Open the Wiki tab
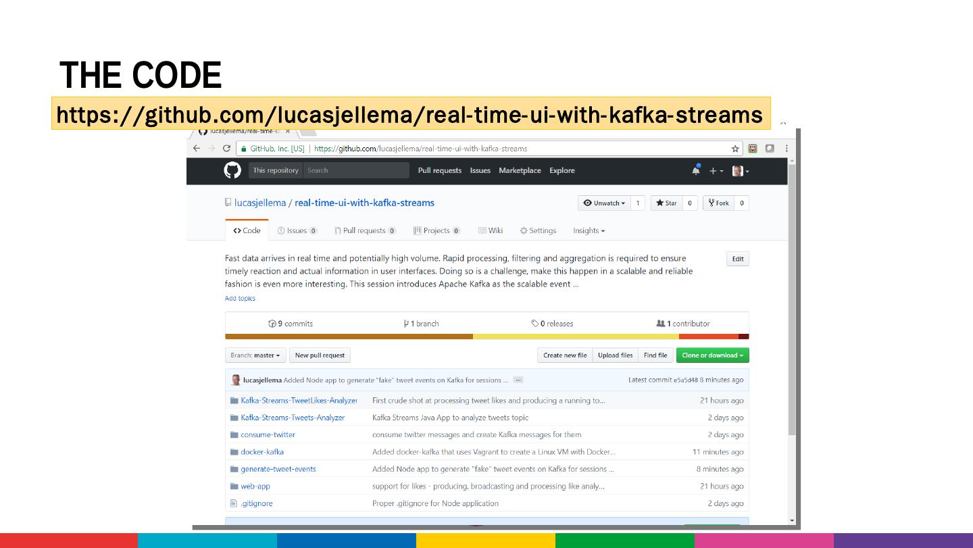 491,231
